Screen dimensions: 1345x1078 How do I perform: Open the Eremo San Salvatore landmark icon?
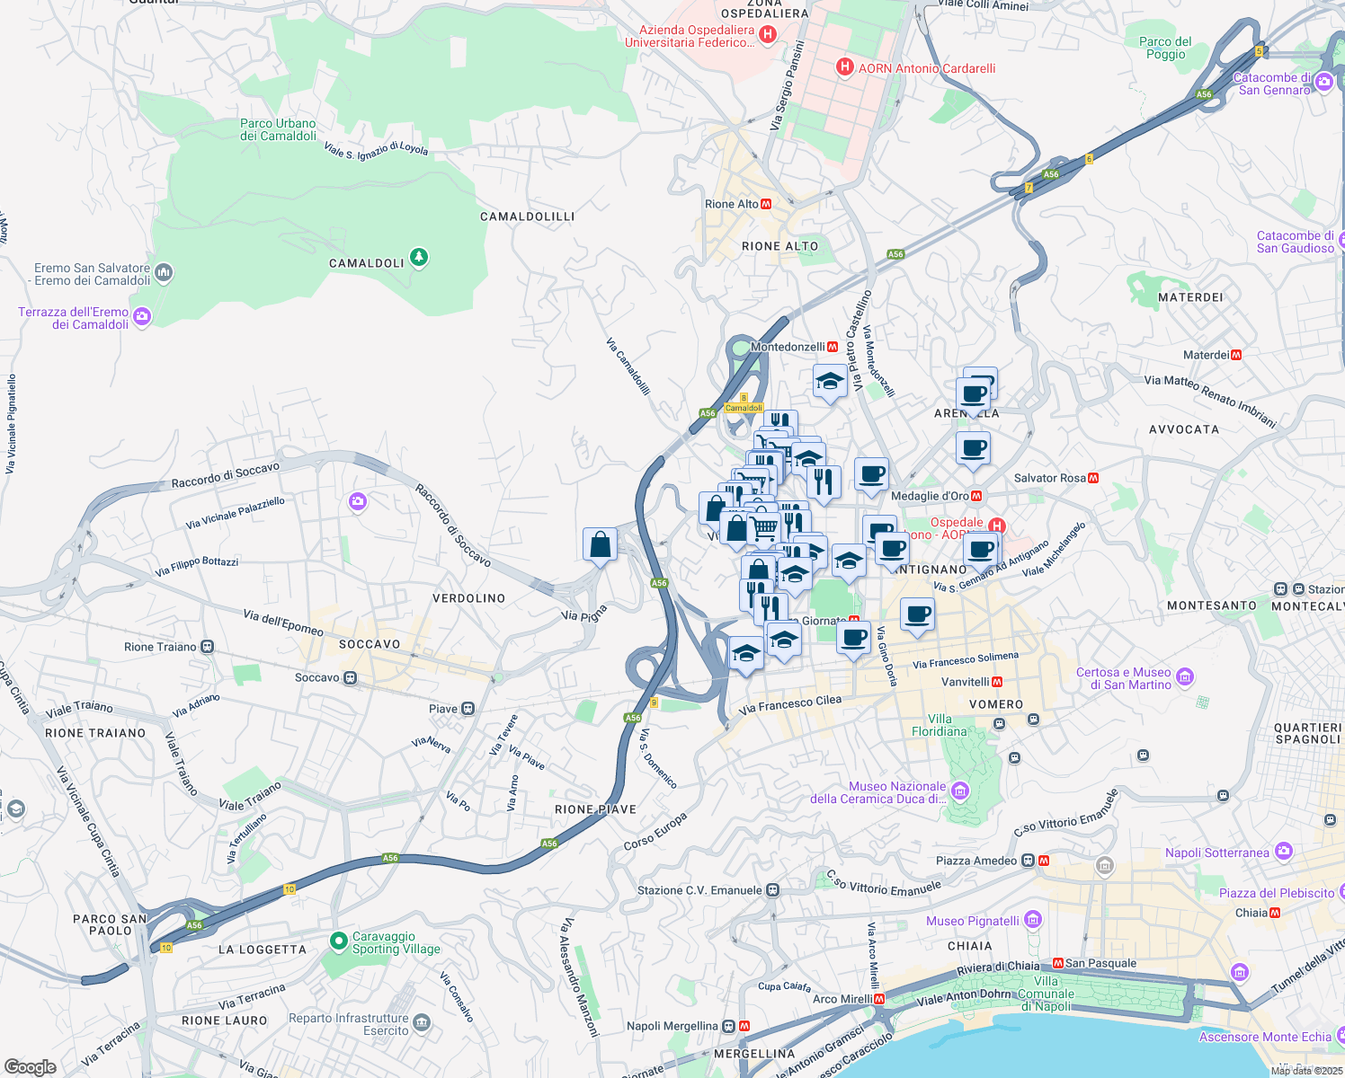[164, 271]
